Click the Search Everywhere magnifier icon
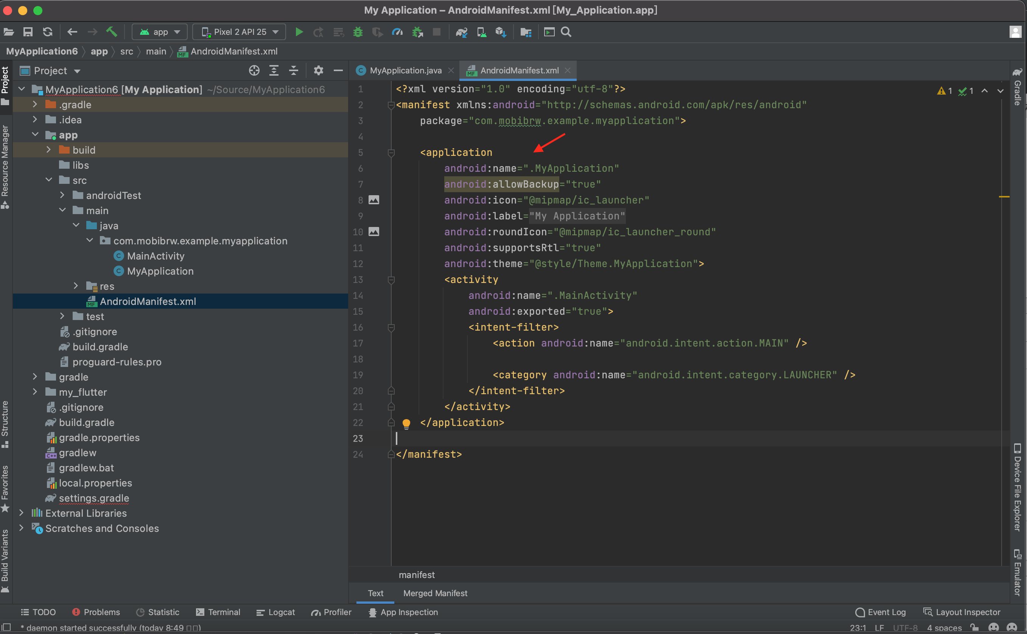 [x=566, y=32]
